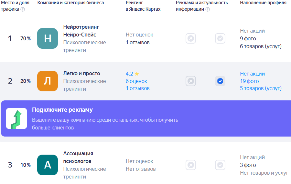Click the advertising arrow icon for Ассоциация психологов
The width and height of the screenshot is (291, 184).
191,165
